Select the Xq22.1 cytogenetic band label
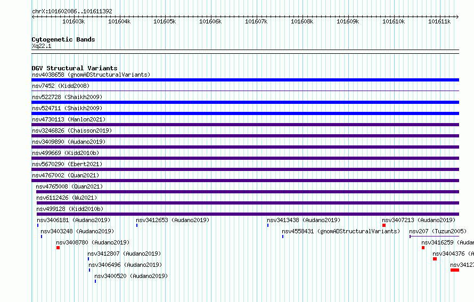Image resolution: width=474 pixels, height=302 pixels. (42, 46)
